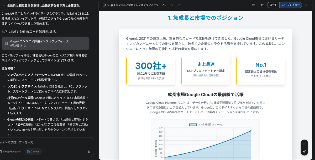
Task: Click 以下に生成するHTMLコードを記述します text
Action: coord(29,32)
